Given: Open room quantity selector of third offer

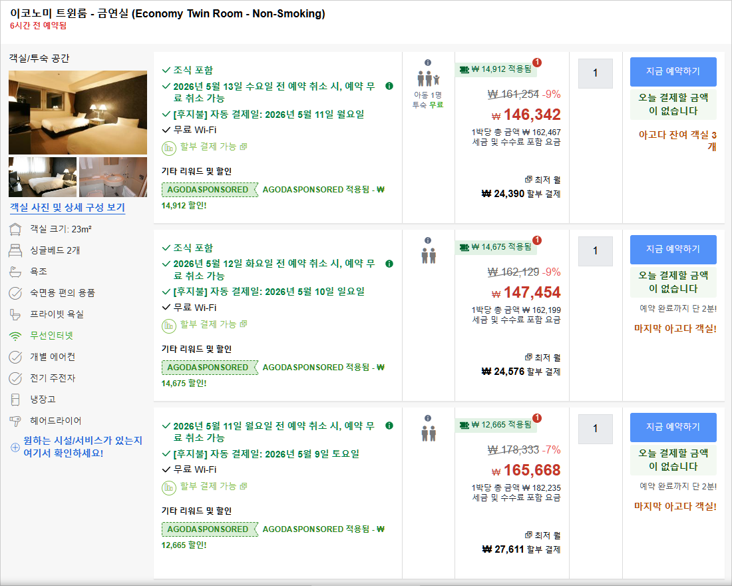Looking at the screenshot, I should tap(595, 429).
